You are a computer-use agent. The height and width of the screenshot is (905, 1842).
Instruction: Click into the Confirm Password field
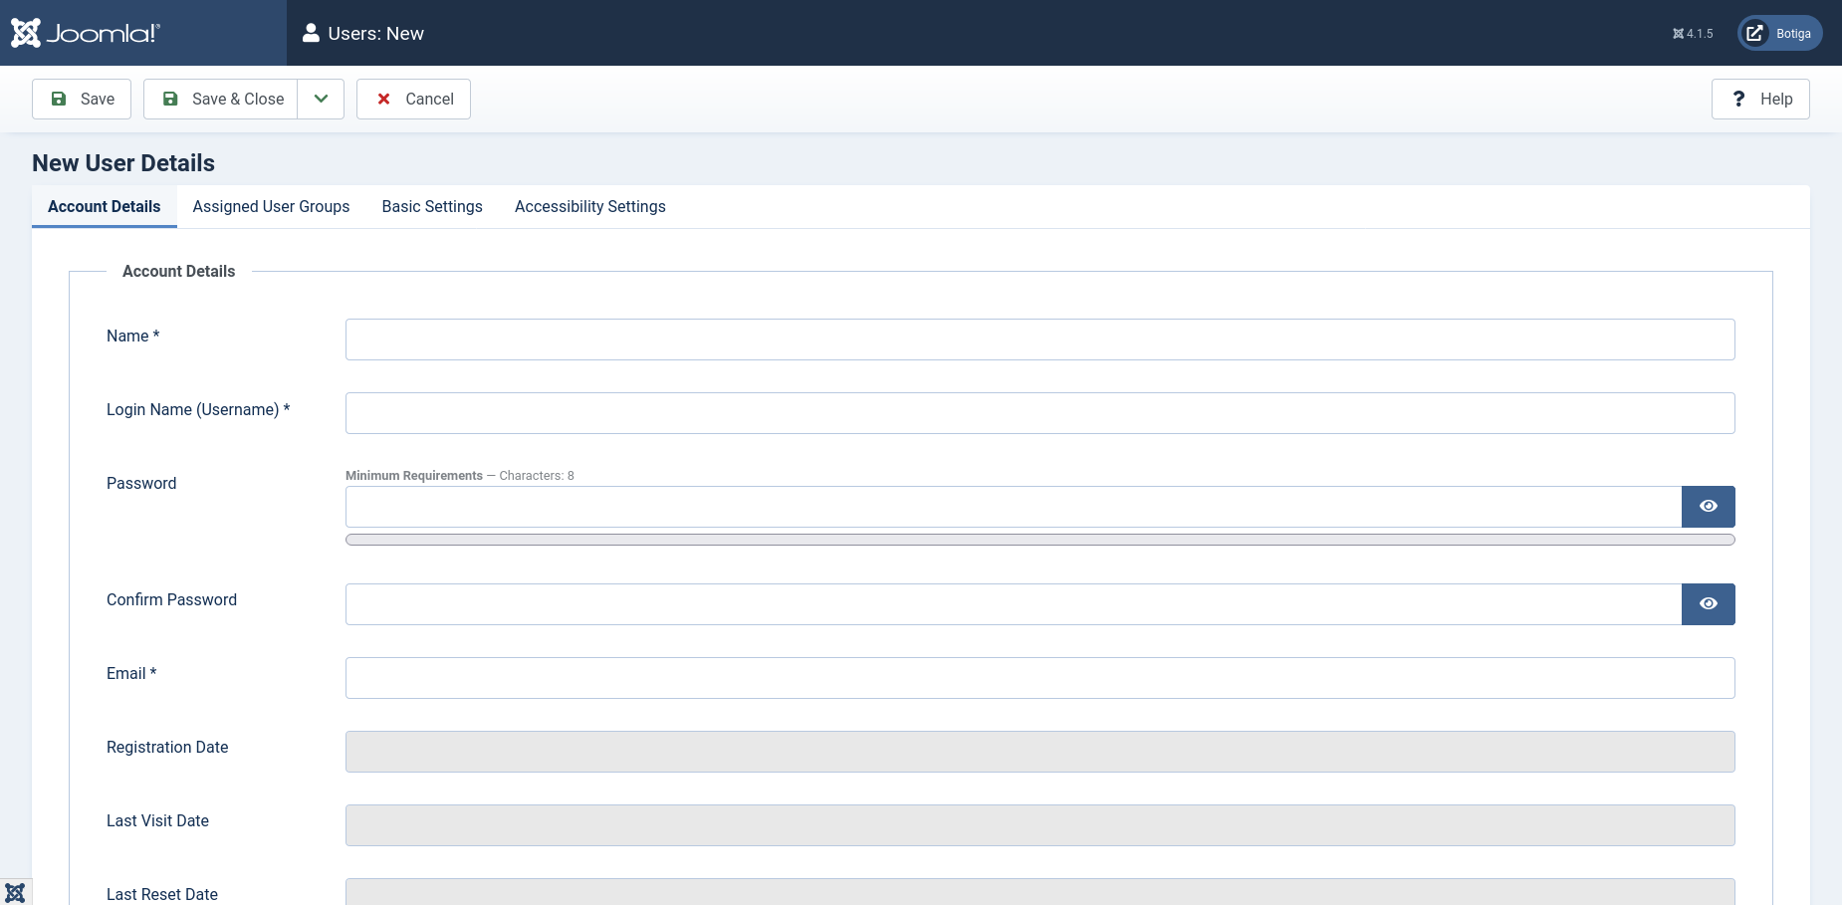(1014, 604)
